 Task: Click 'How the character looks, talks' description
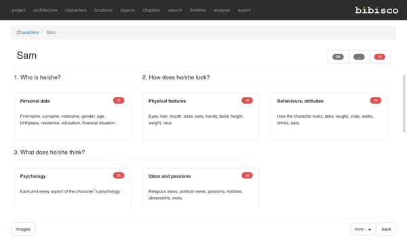pyautogui.click(x=325, y=119)
